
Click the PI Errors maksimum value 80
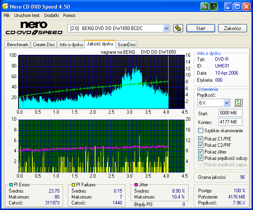pyautogui.click(x=57, y=197)
